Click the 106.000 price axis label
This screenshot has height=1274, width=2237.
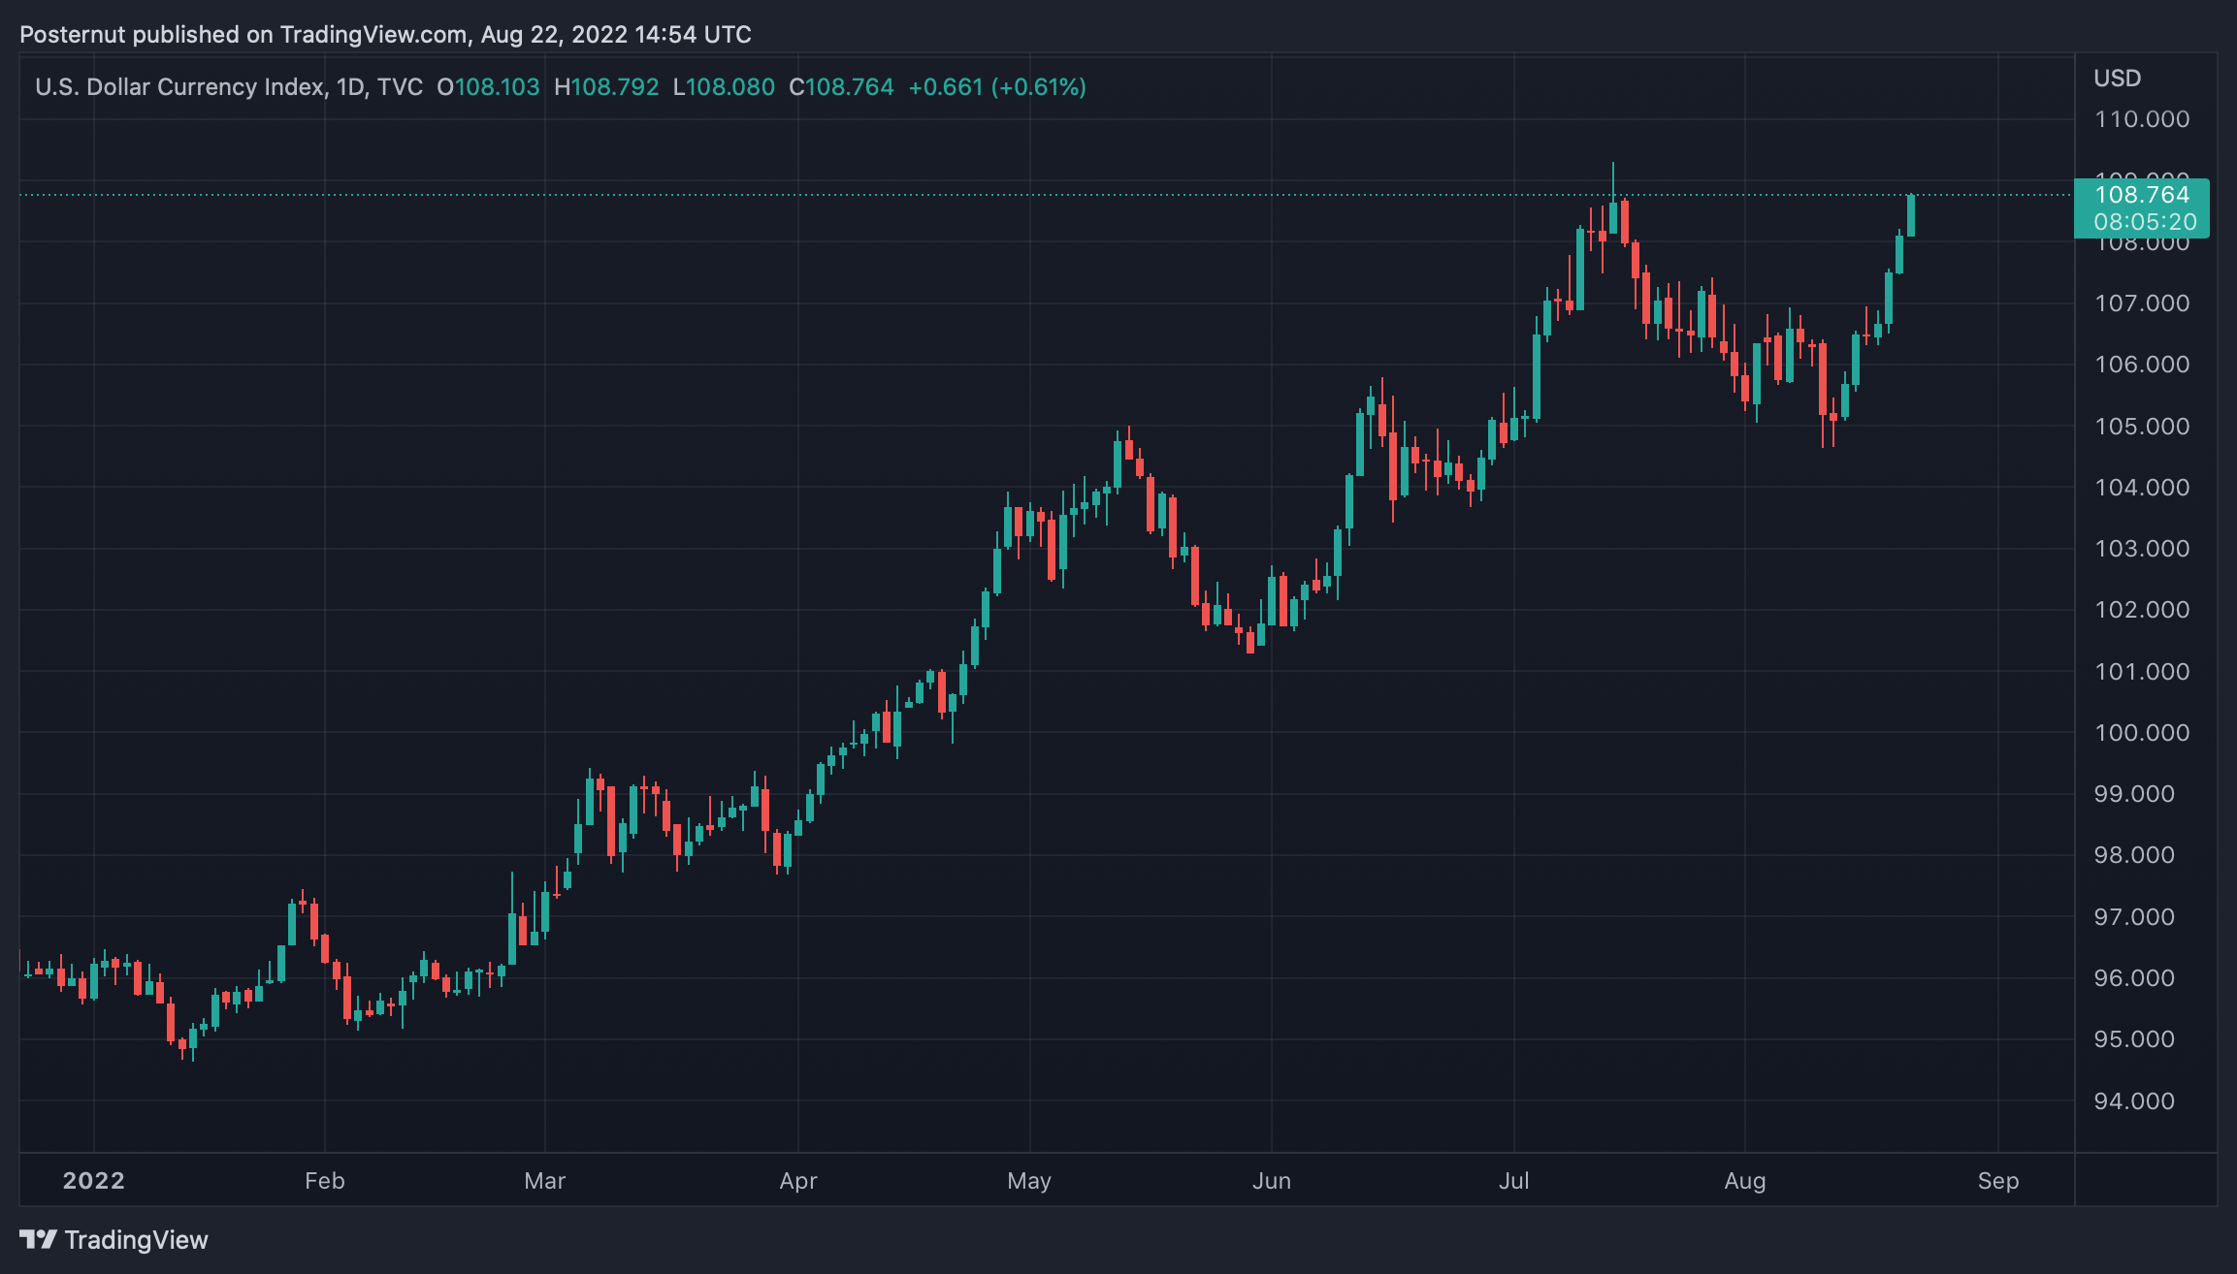[2142, 365]
